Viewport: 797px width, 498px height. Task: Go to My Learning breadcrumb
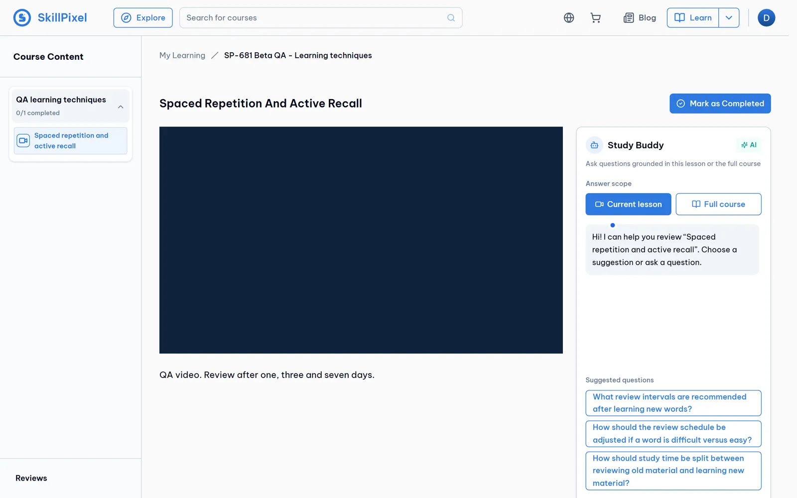tap(182, 55)
